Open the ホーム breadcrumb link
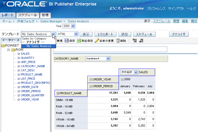 click(7, 21)
